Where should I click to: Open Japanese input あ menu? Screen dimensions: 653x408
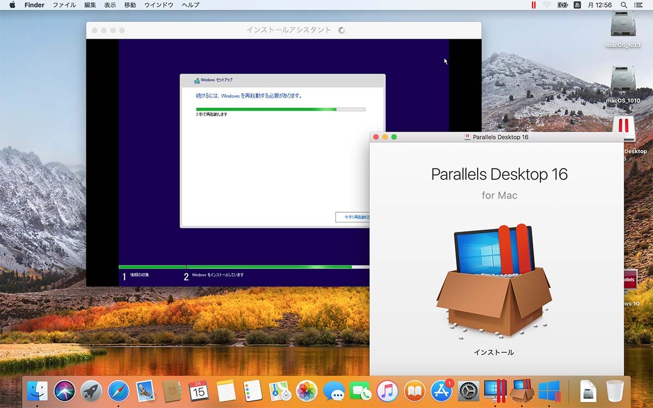pos(577,5)
